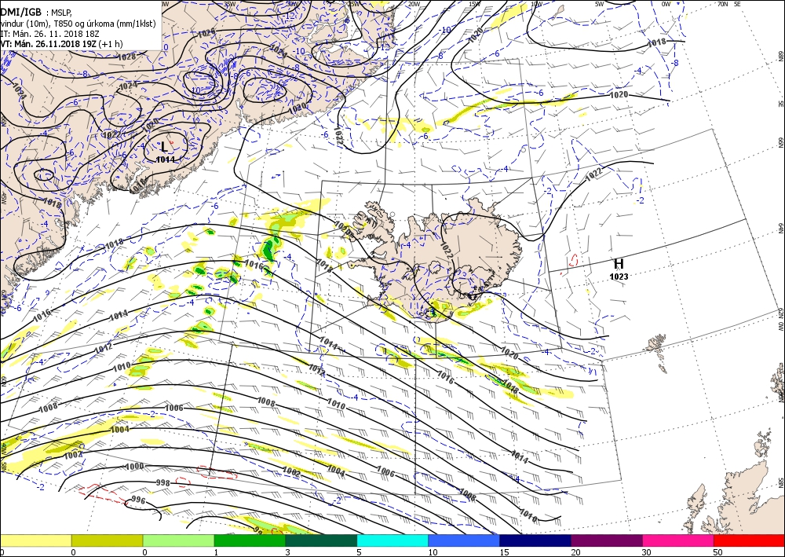
Task: Click the '1023' high pressure value
Action: (619, 277)
